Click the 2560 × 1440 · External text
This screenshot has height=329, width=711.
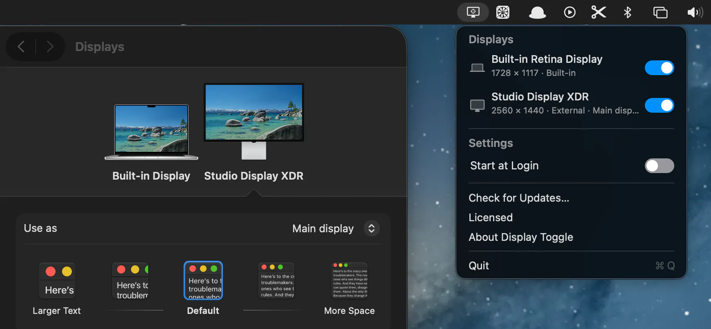click(565, 111)
